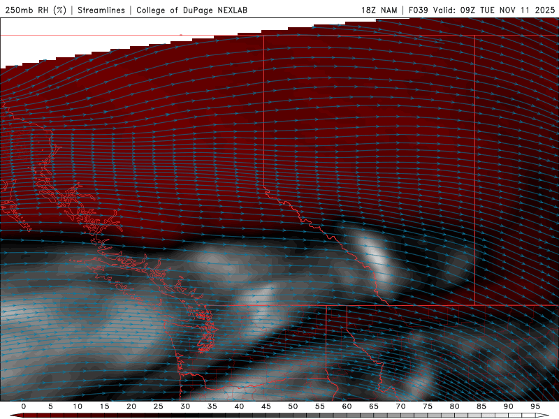Click the colorbar label "90"

(509, 406)
